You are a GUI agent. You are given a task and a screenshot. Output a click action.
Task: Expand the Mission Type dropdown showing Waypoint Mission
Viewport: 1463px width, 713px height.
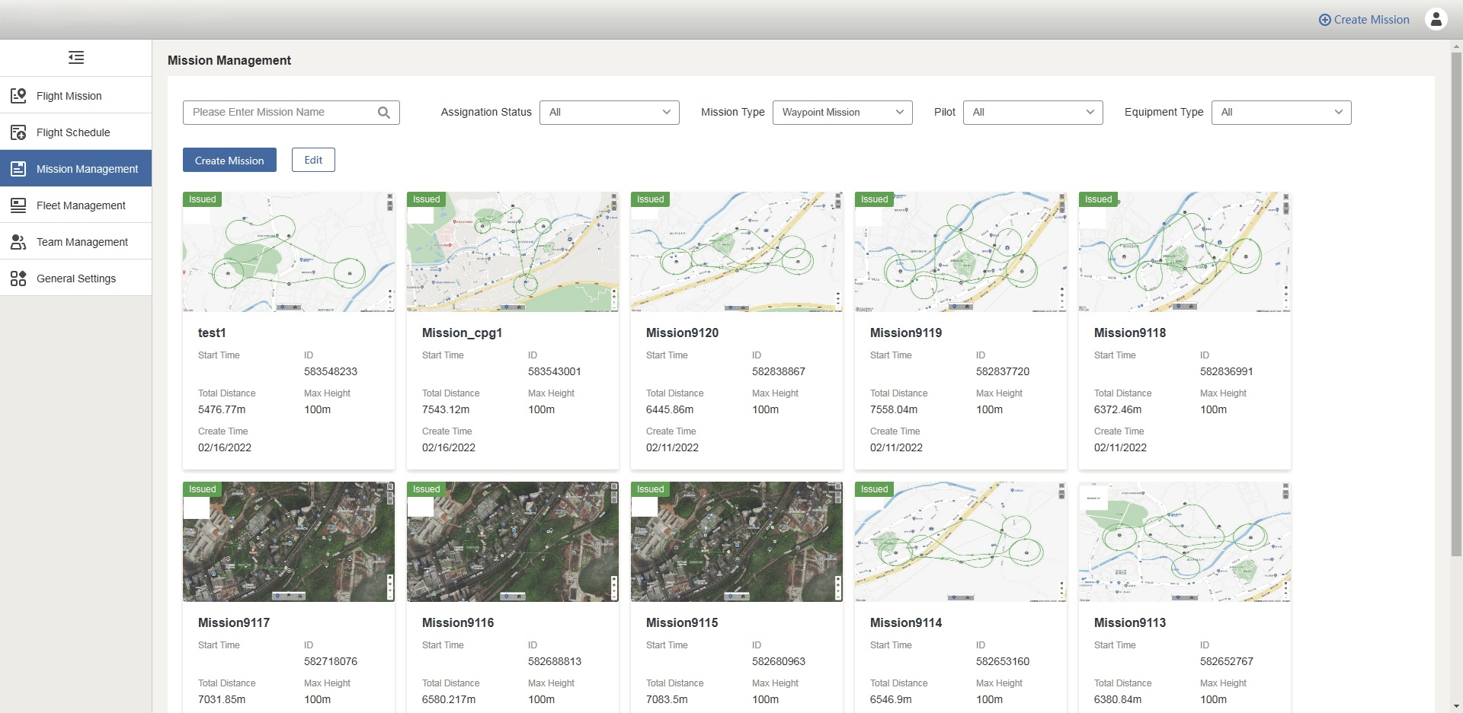click(x=842, y=112)
